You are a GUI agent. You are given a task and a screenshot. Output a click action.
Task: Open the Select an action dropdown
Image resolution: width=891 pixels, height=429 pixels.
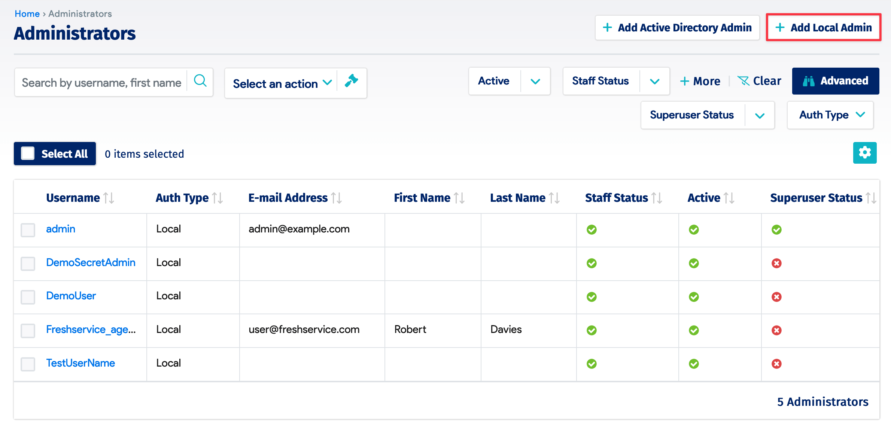click(282, 83)
